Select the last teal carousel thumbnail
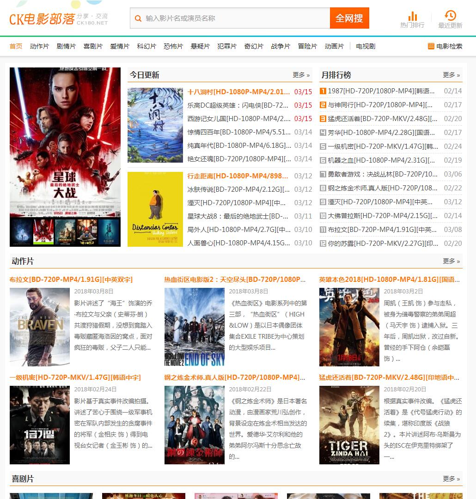Screen dimensions: 476x499 tap(109, 231)
